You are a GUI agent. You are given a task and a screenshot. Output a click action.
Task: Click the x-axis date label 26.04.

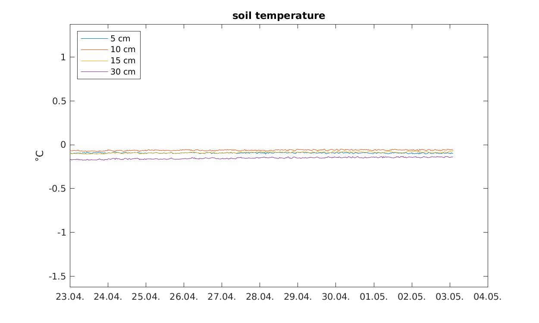(184, 297)
